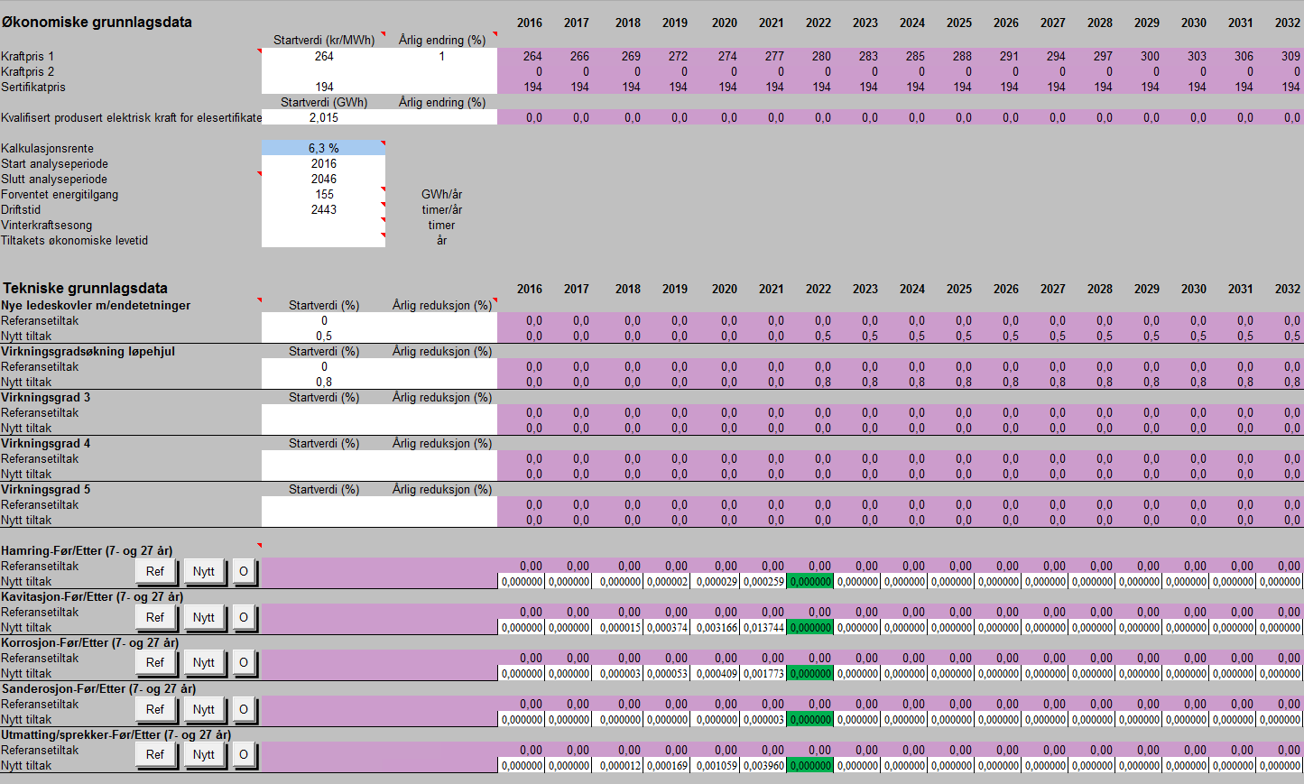Click the Nytt button under Hamring-Før/Etter
The image size is (1304, 784).
[x=204, y=571]
